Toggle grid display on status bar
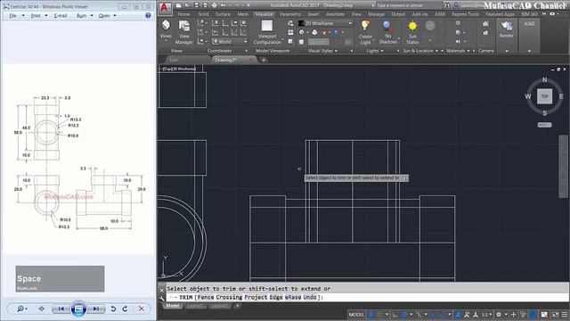The height and width of the screenshot is (321, 570). pyautogui.click(x=371, y=315)
